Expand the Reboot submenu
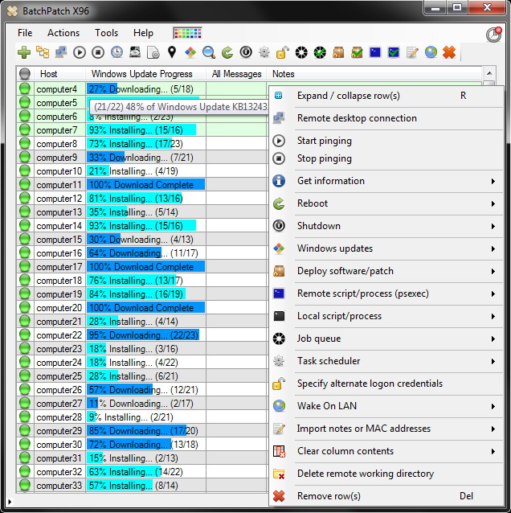 click(x=386, y=203)
